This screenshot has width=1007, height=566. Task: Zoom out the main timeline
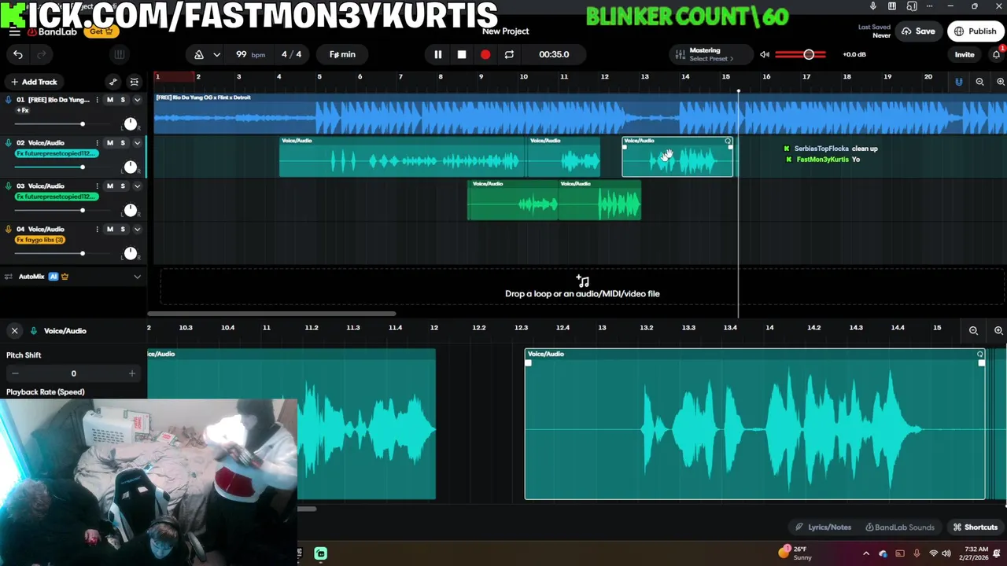point(979,82)
